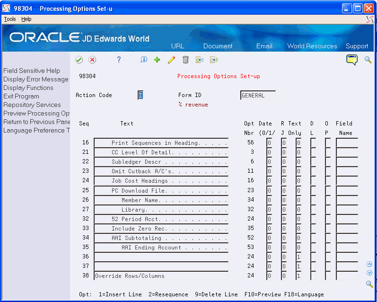Select Exit Program in sidebar
Image resolution: width=377 pixels, height=302 pixels.
coord(21,96)
